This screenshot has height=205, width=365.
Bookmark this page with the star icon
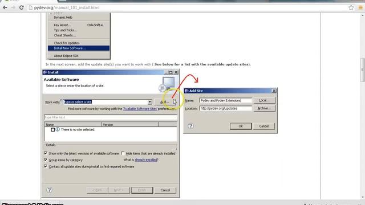(x=351, y=7)
